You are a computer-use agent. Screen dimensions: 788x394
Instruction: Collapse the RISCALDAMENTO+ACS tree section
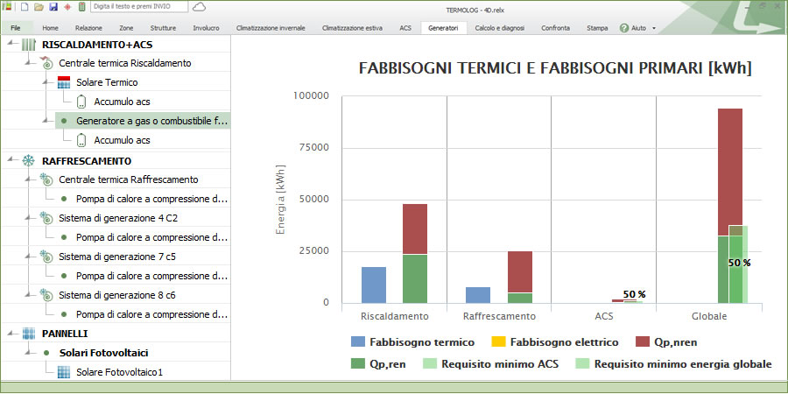tap(10, 45)
